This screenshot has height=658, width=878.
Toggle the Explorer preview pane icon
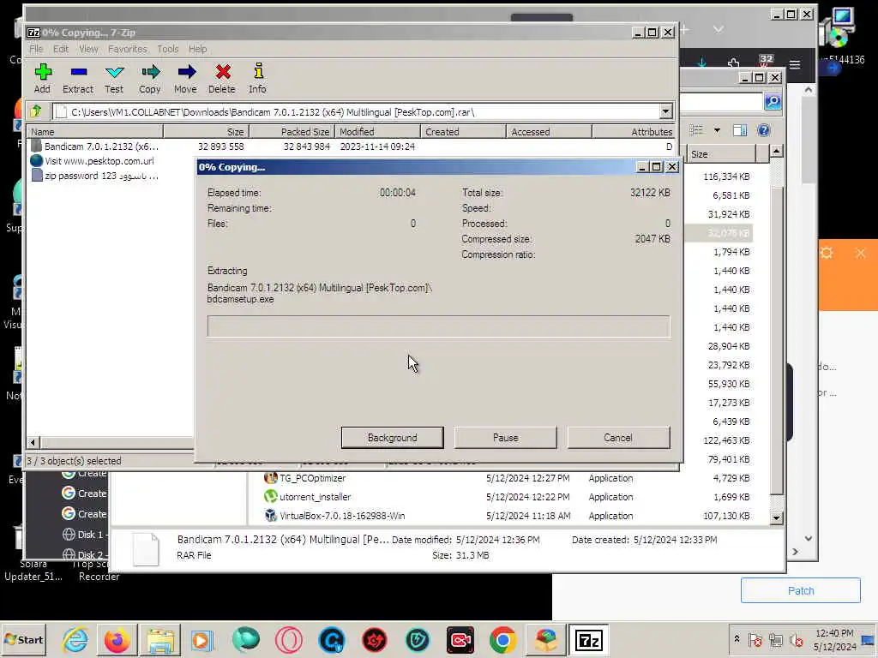tap(740, 130)
